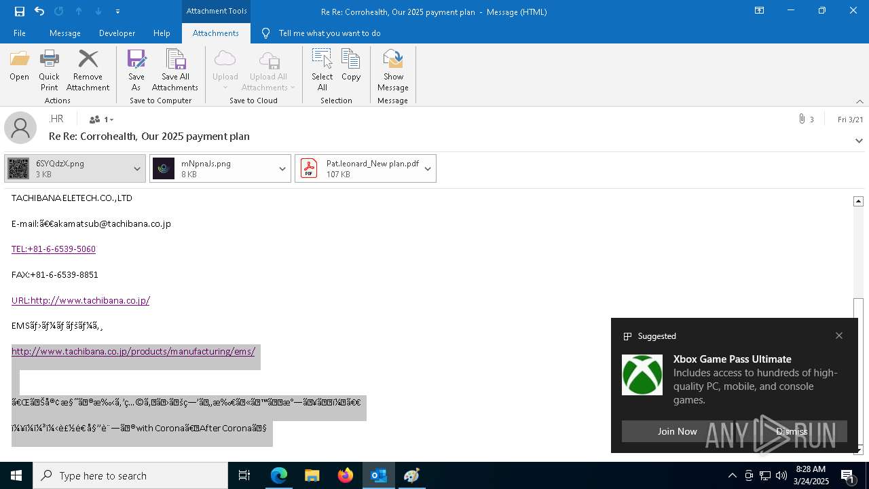Viewport: 869px width, 489px height.
Task: Click the sender avatar picture
Action: [x=20, y=128]
